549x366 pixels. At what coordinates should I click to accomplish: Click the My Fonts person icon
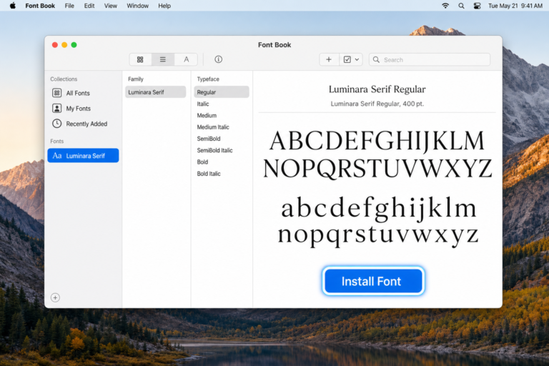coord(56,109)
